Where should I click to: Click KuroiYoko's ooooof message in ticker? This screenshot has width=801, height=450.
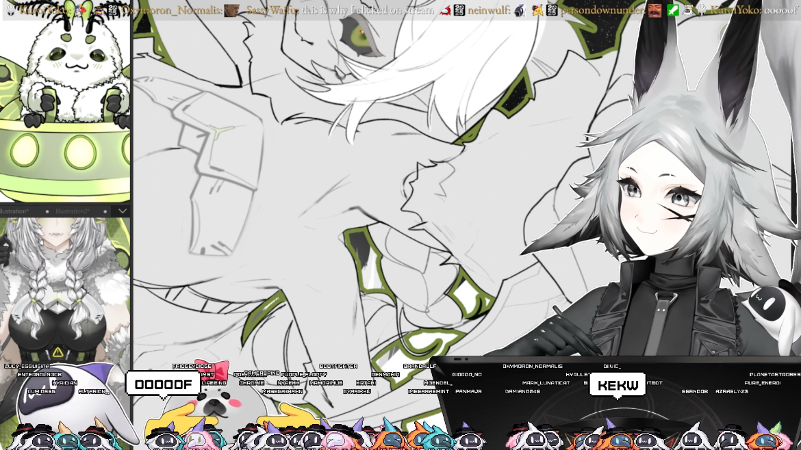pyautogui.click(x=780, y=10)
